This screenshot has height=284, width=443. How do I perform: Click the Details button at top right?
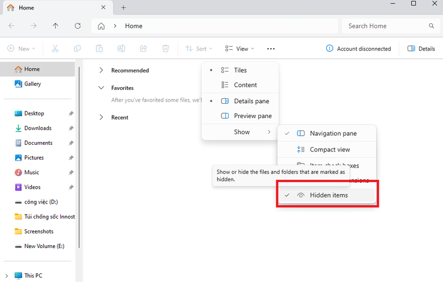(x=421, y=49)
